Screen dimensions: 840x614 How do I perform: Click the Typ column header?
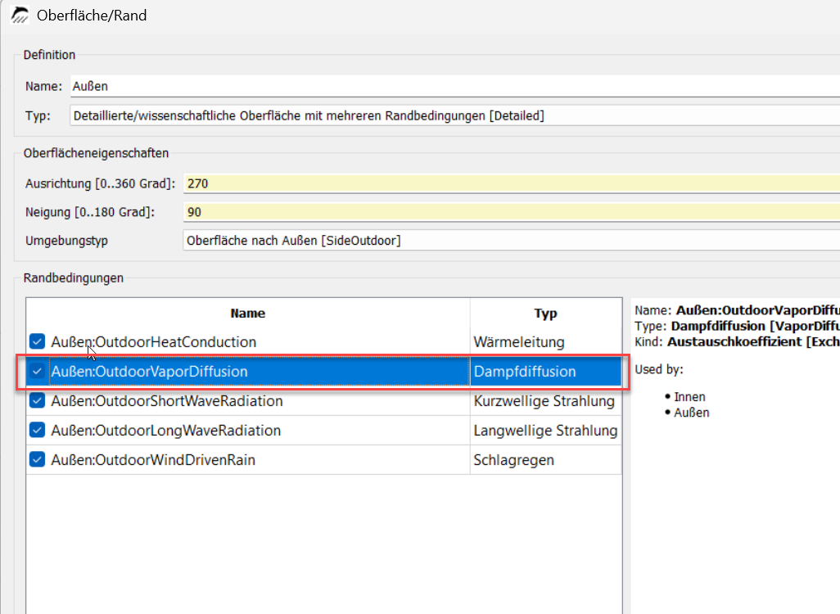click(545, 313)
